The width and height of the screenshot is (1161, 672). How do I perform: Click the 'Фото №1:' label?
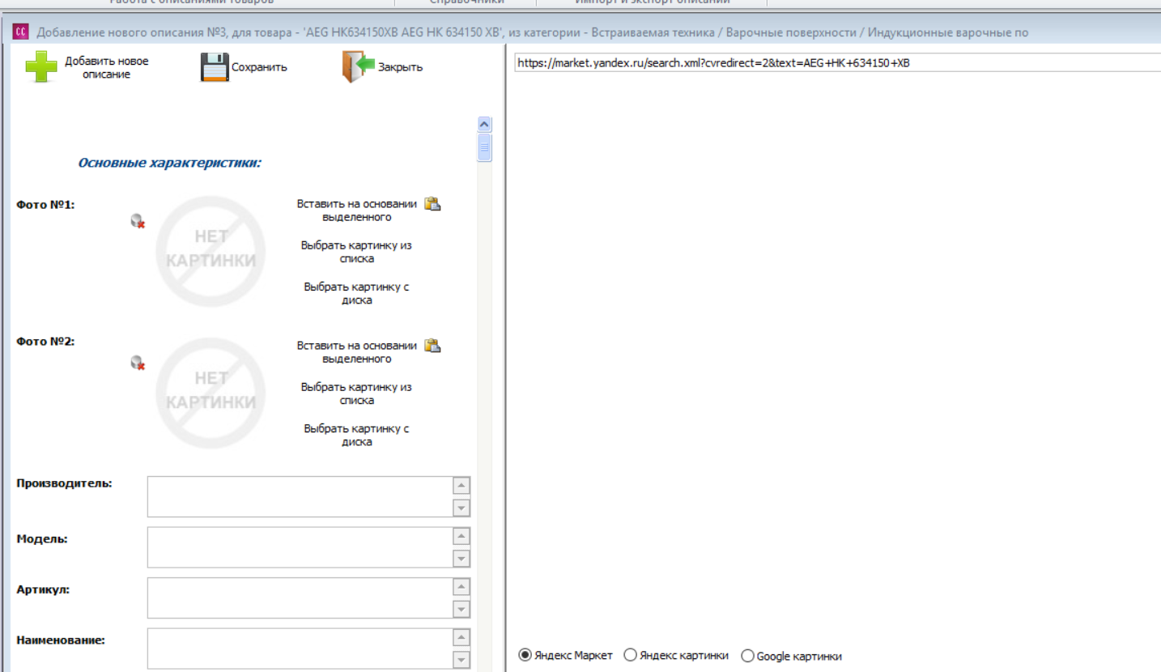pos(46,205)
